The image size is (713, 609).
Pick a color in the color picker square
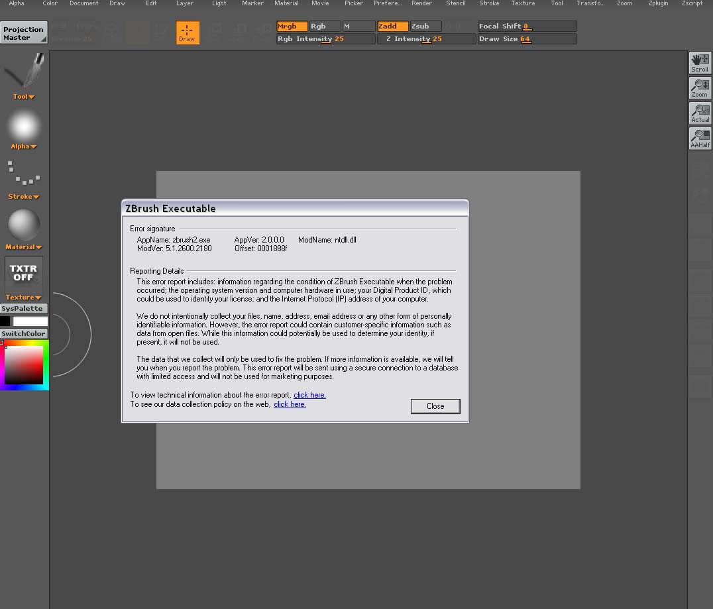[24, 365]
